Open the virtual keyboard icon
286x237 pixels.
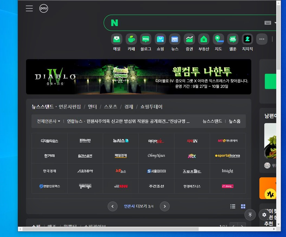tap(268, 23)
